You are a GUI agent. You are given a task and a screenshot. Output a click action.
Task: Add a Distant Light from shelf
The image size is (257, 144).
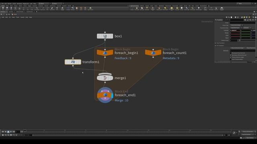[x=165, y=8]
